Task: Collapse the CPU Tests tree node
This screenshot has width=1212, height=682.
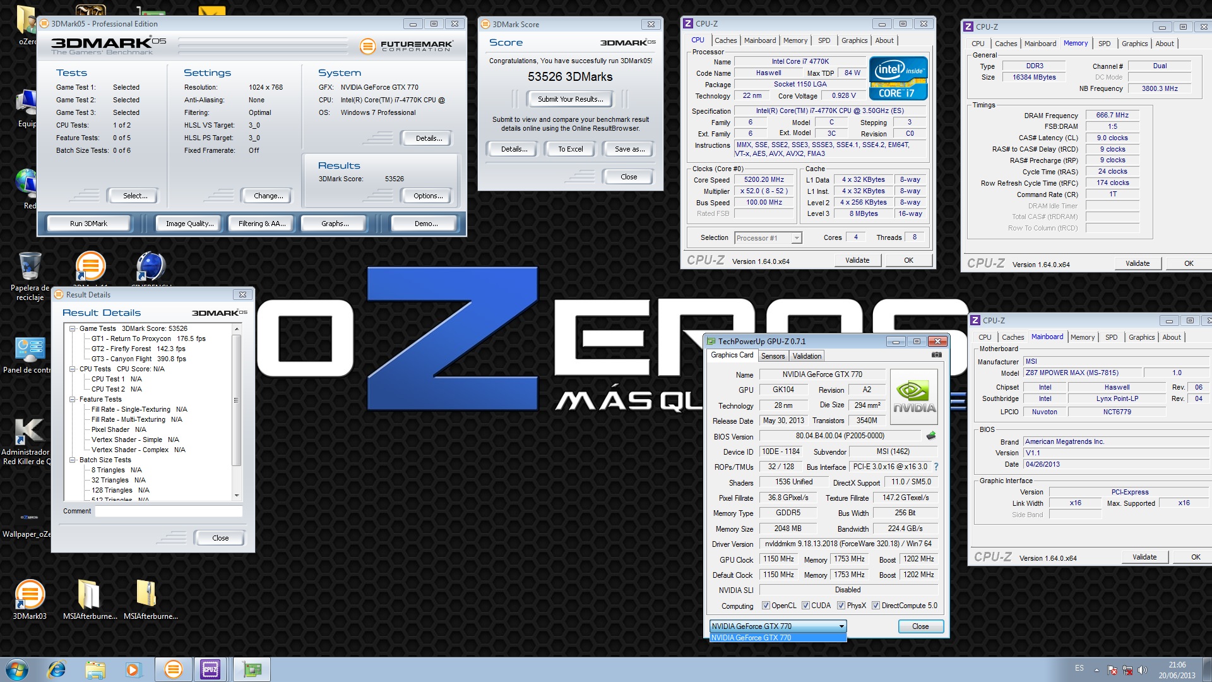Action: click(73, 369)
